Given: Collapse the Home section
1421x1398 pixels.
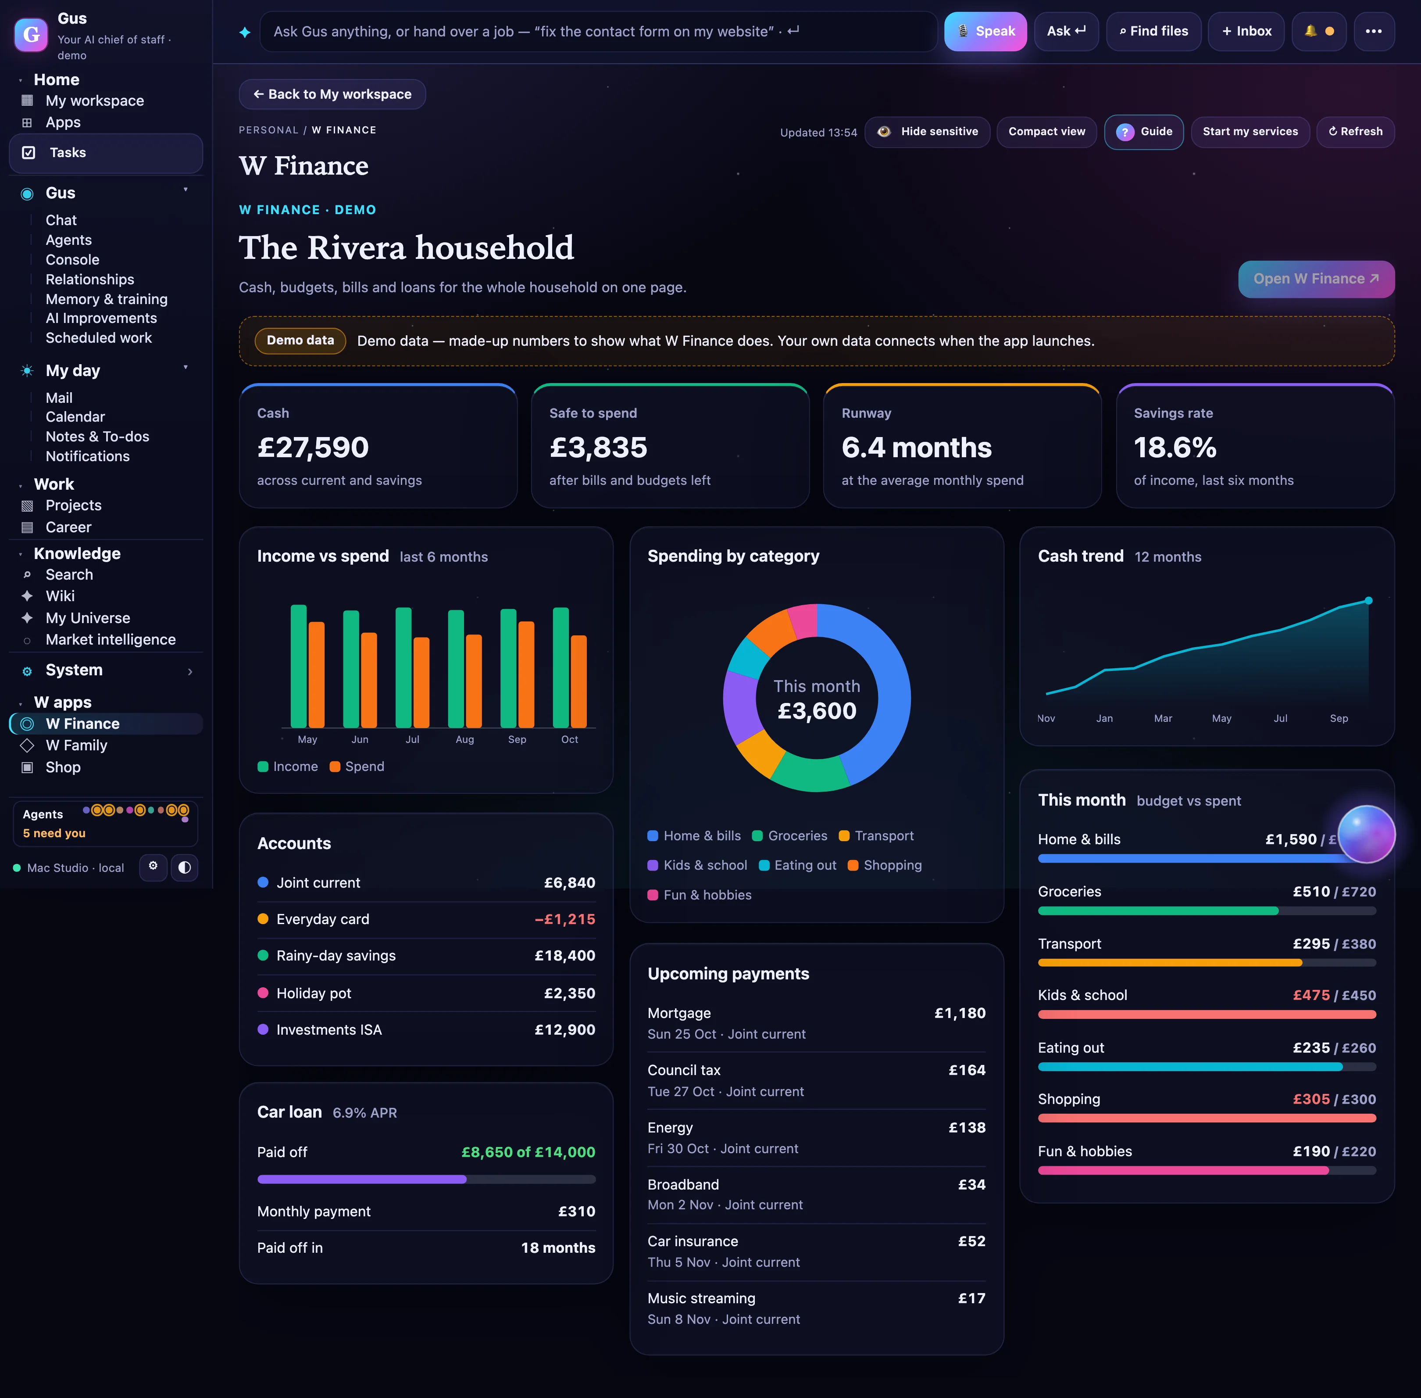Looking at the screenshot, I should point(21,80).
